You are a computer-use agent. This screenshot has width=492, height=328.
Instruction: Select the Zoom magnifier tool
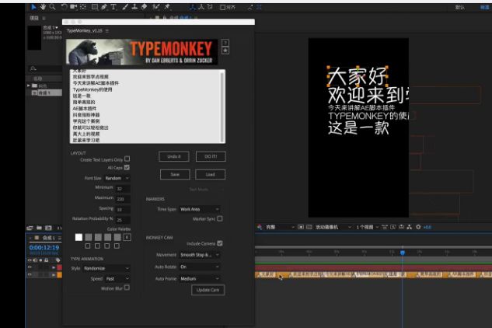tap(52, 6)
